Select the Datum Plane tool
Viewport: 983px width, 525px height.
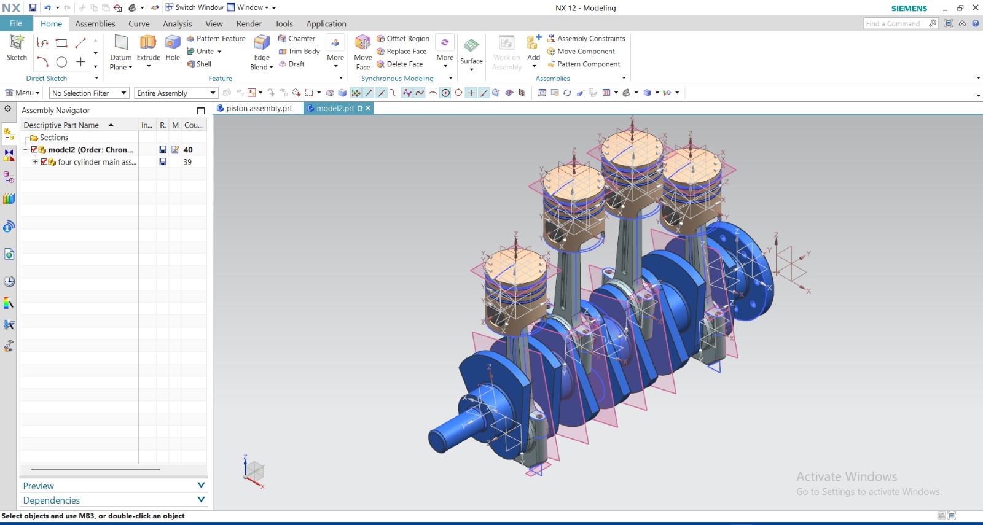click(121, 43)
